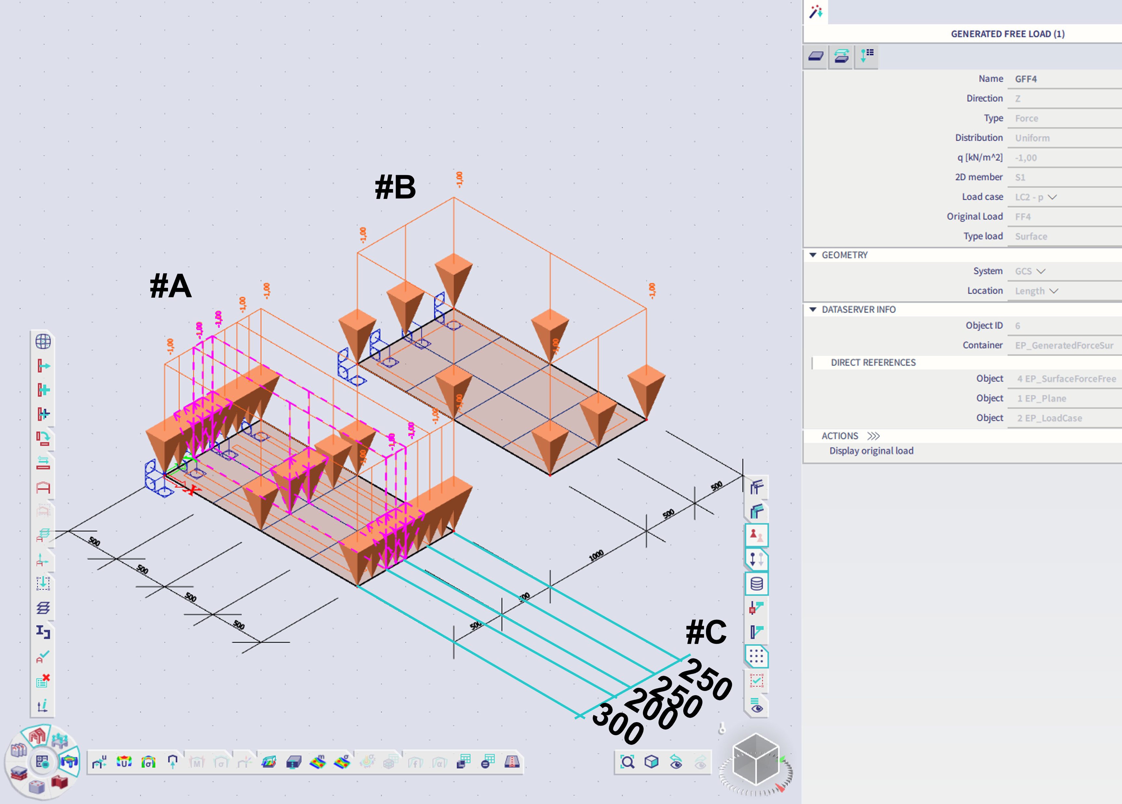The width and height of the screenshot is (1122, 804).
Task: Open the 3D results display icon
Action: coord(270,762)
